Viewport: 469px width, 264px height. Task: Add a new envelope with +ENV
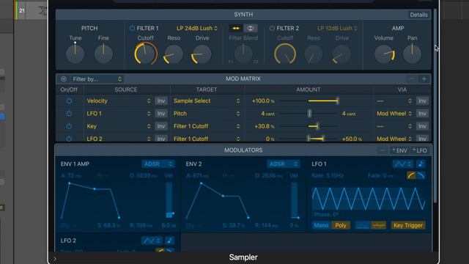pyautogui.click(x=400, y=150)
